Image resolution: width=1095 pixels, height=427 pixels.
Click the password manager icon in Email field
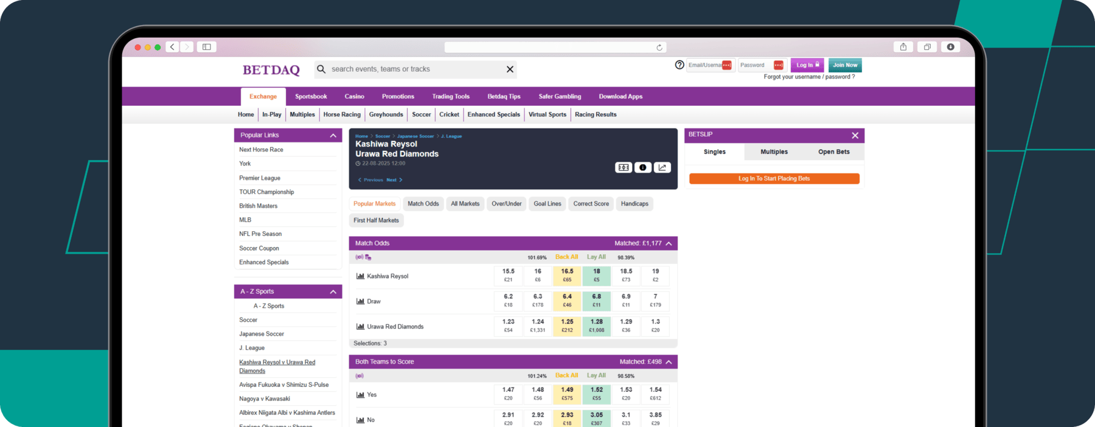coord(726,65)
